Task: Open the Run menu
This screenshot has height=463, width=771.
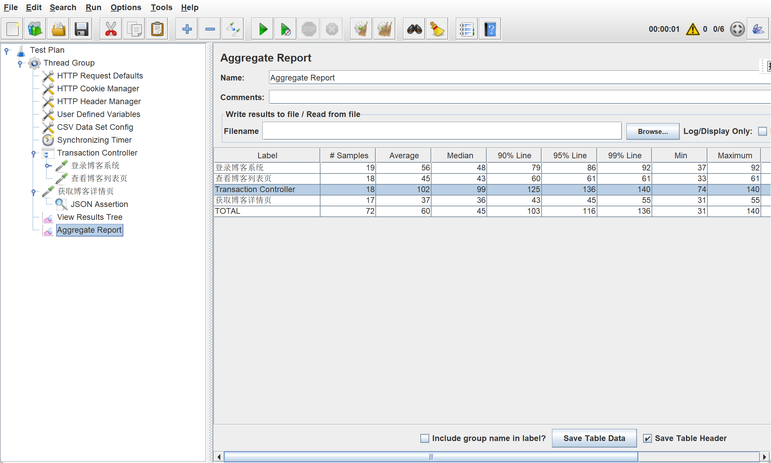Action: [x=93, y=7]
